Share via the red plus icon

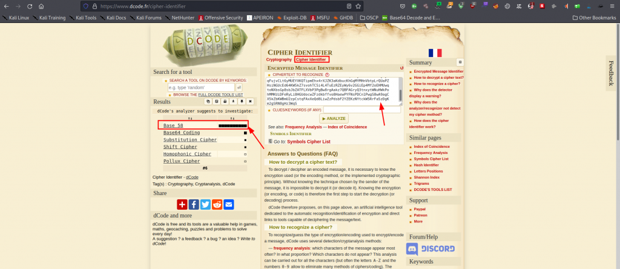182,204
